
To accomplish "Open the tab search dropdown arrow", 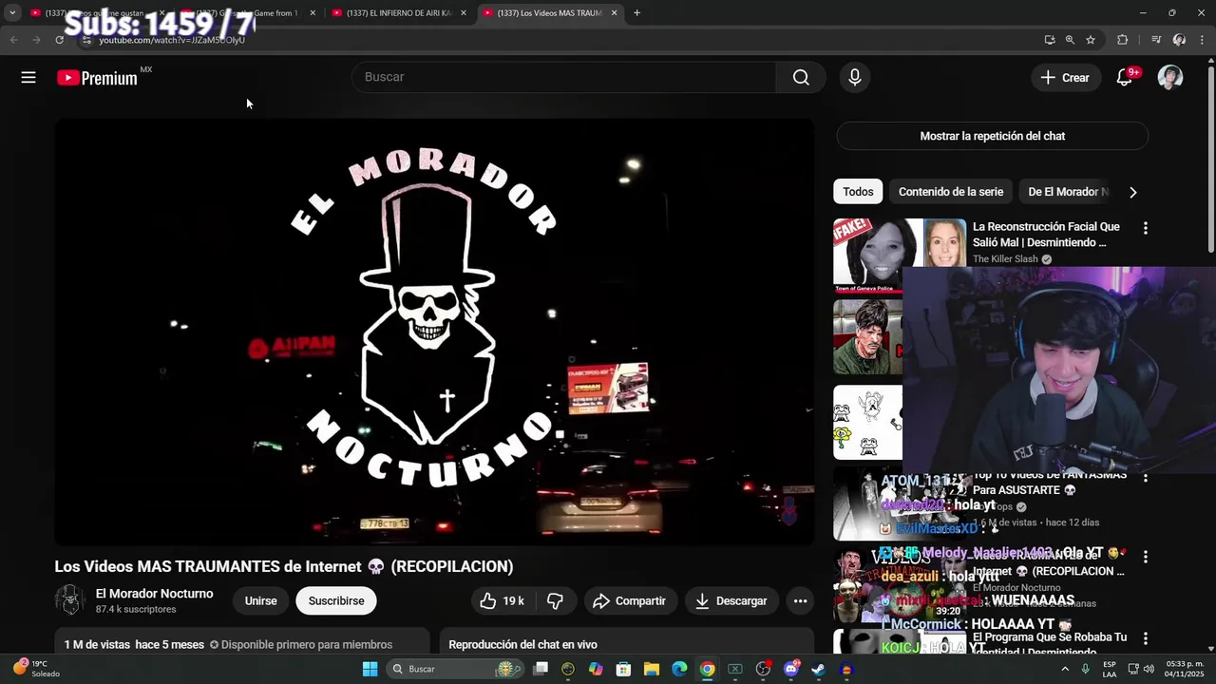I will coord(12,13).
